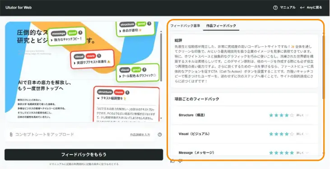Click the マニュアル link text
The image size is (330, 169).
[x=288, y=8]
